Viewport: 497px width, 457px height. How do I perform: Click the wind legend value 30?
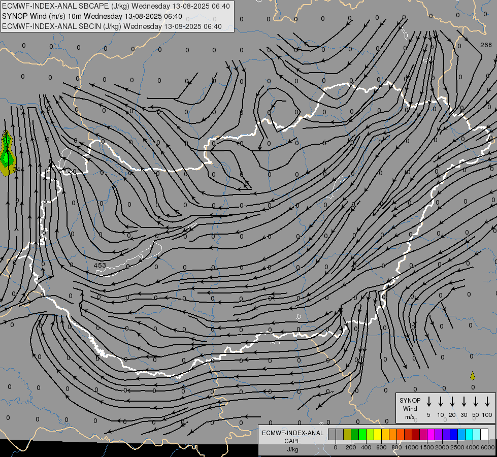point(463,415)
